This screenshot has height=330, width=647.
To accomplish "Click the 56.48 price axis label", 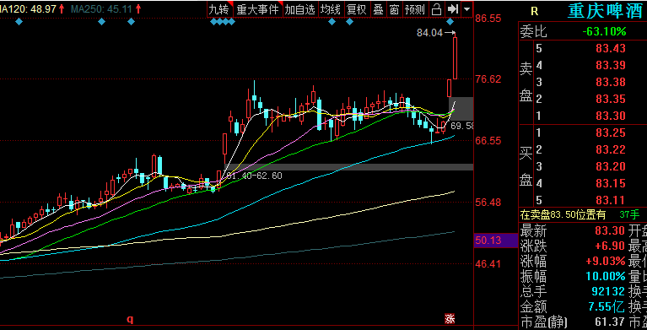I will (488, 203).
